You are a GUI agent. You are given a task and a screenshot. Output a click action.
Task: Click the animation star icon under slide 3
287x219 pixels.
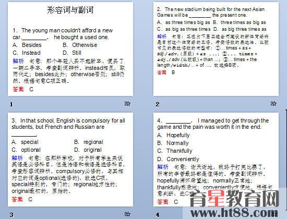coord(127,214)
